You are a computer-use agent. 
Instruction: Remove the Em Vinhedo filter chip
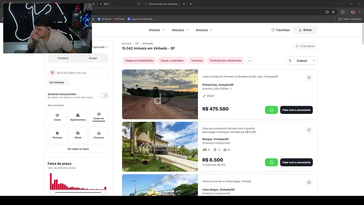[x=67, y=83]
